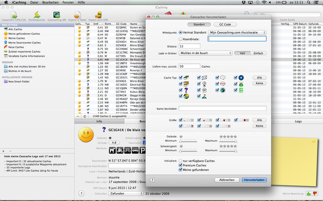
Task: Click the plus icon under the sidebar
Action: pos(3,151)
